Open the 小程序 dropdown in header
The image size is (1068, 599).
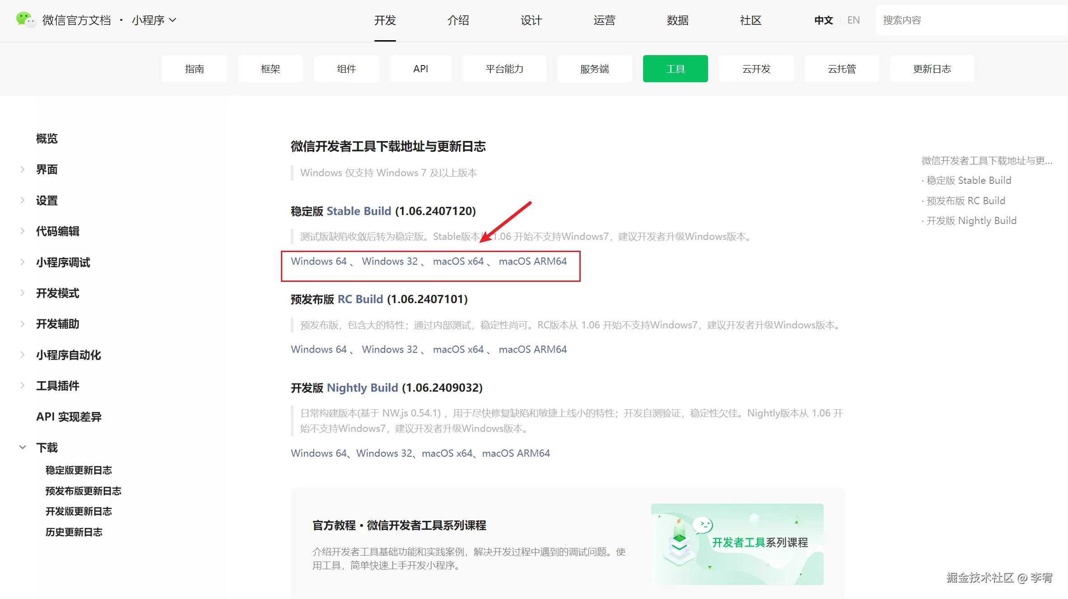pos(154,20)
